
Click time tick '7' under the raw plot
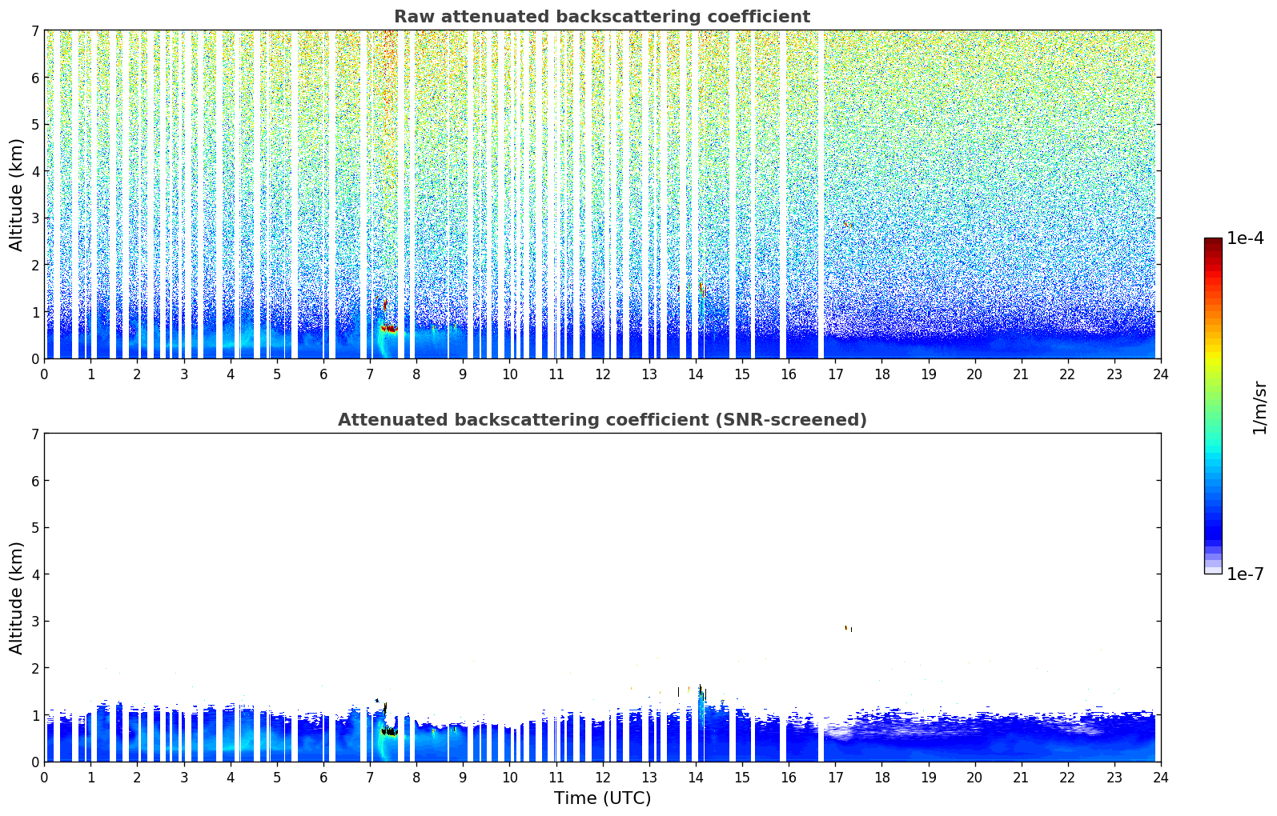[370, 374]
